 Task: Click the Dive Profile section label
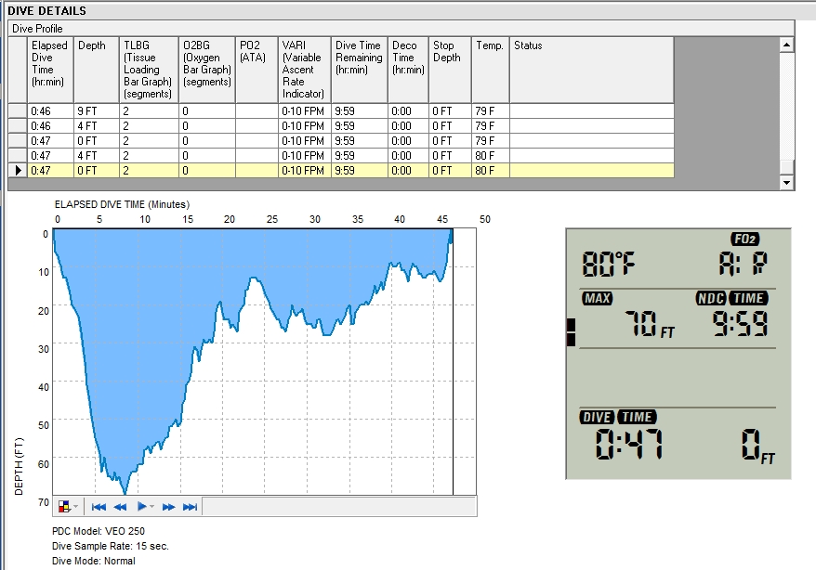click(37, 29)
